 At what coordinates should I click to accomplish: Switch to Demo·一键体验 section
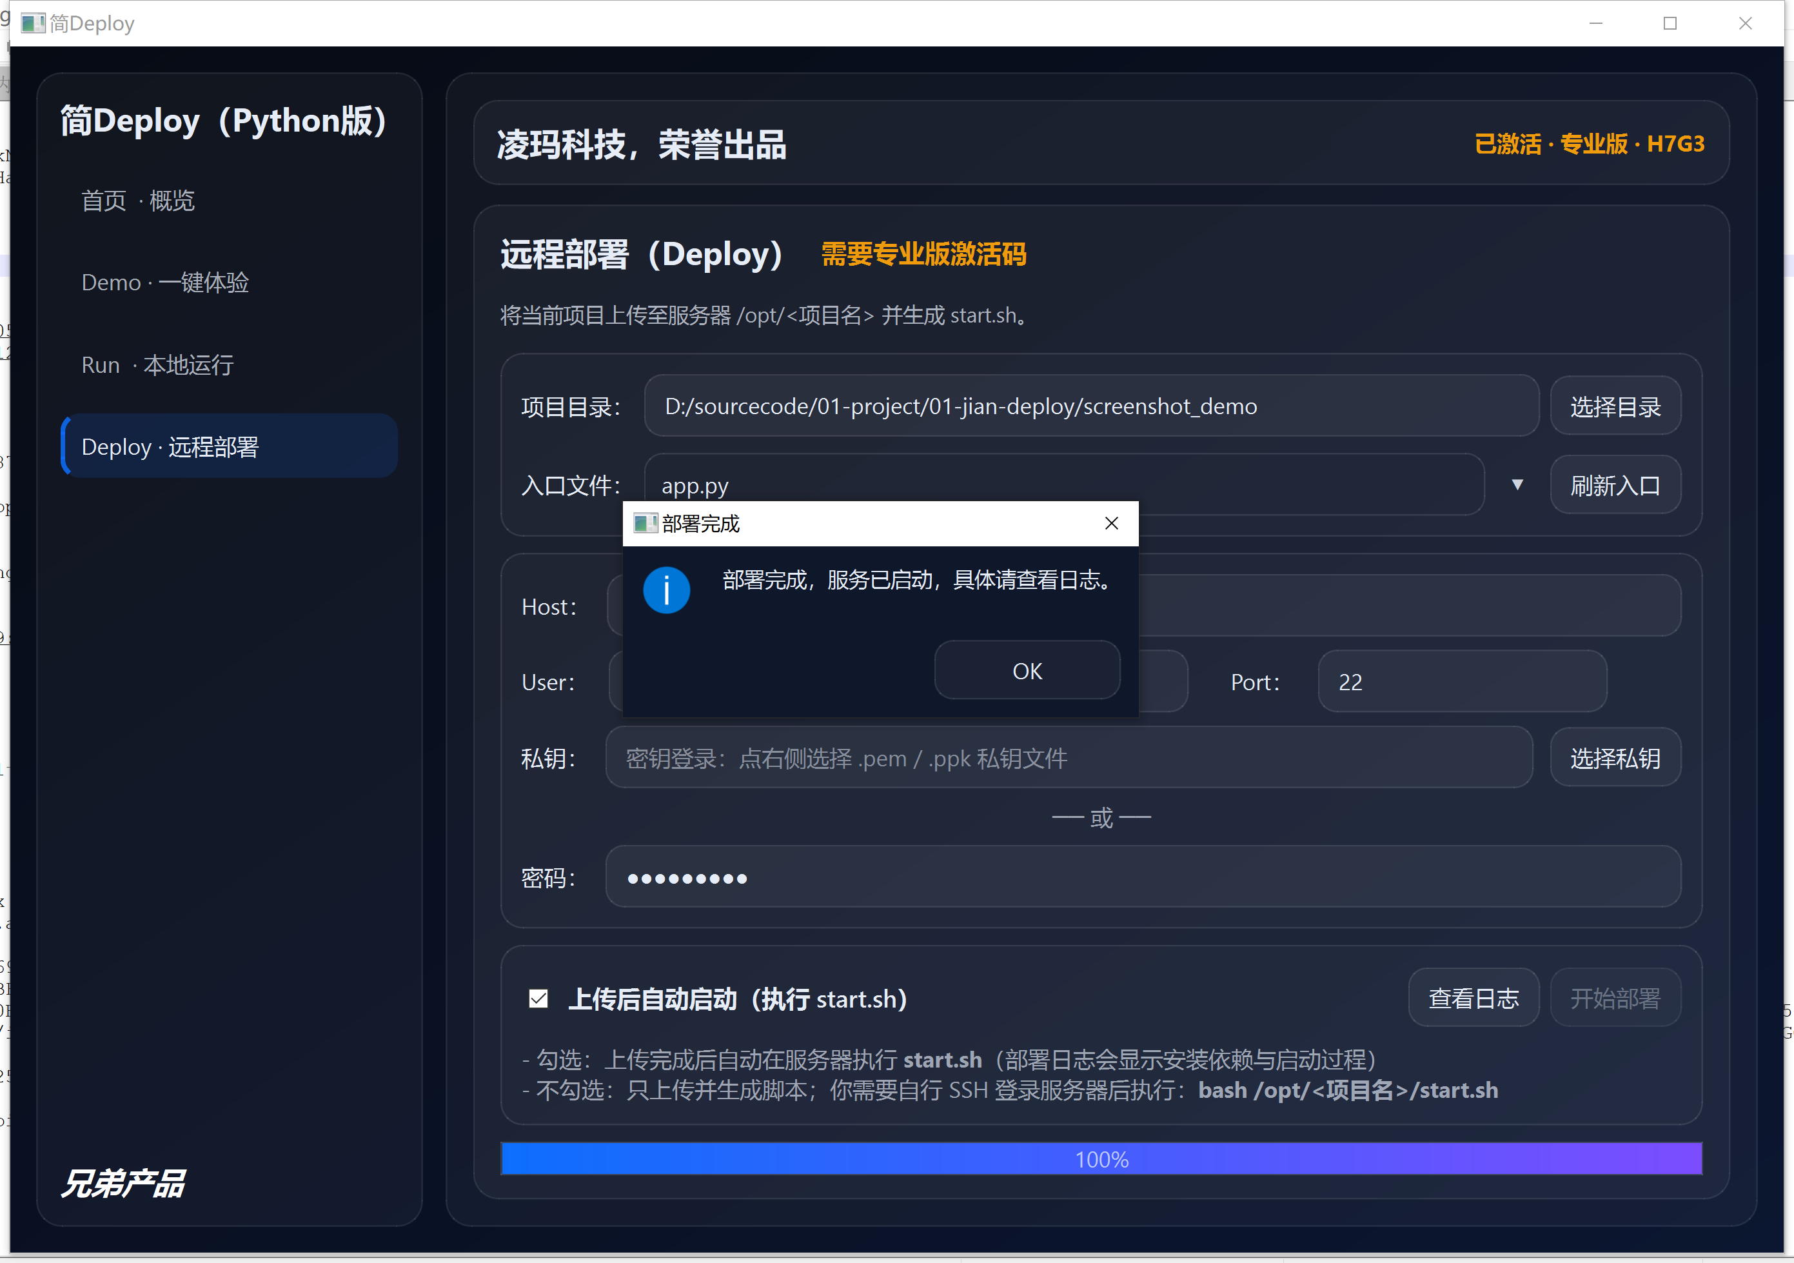click(x=165, y=283)
